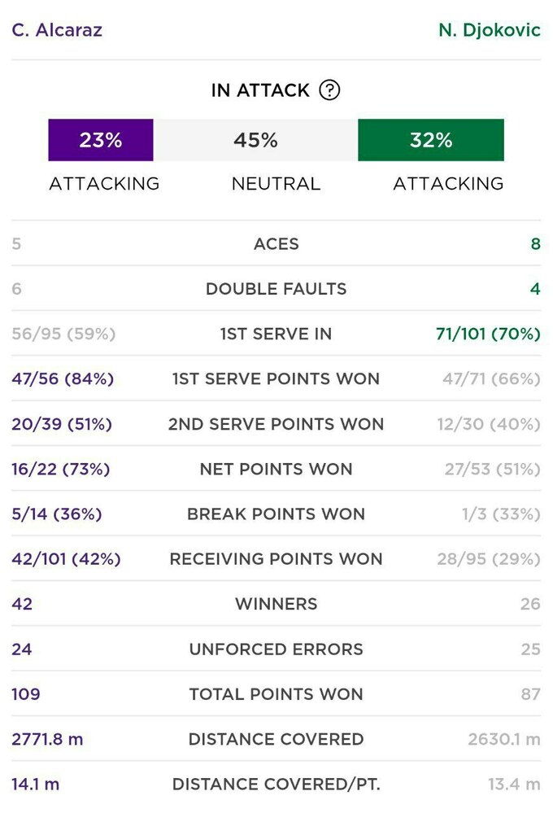The height and width of the screenshot is (813, 553).
Task: Click Alcaraz's 109 total points won value
Action: coord(26,694)
